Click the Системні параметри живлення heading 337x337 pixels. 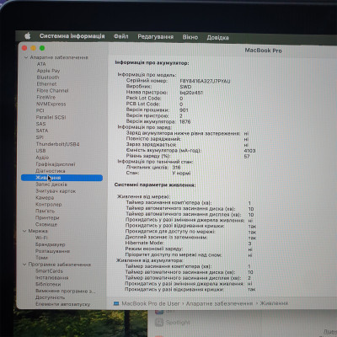(155, 185)
